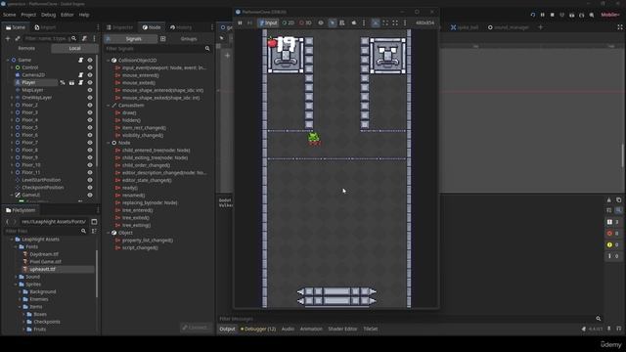Click the Connect button
Viewport: 626px width, 352px height.
point(196,328)
